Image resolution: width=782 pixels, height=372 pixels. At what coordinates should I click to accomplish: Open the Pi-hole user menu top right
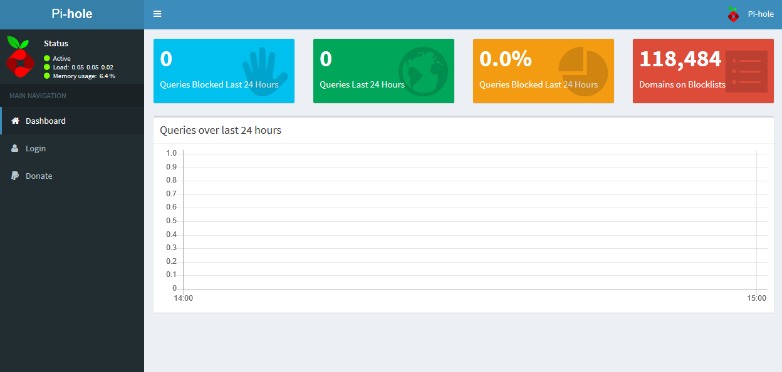pos(751,14)
